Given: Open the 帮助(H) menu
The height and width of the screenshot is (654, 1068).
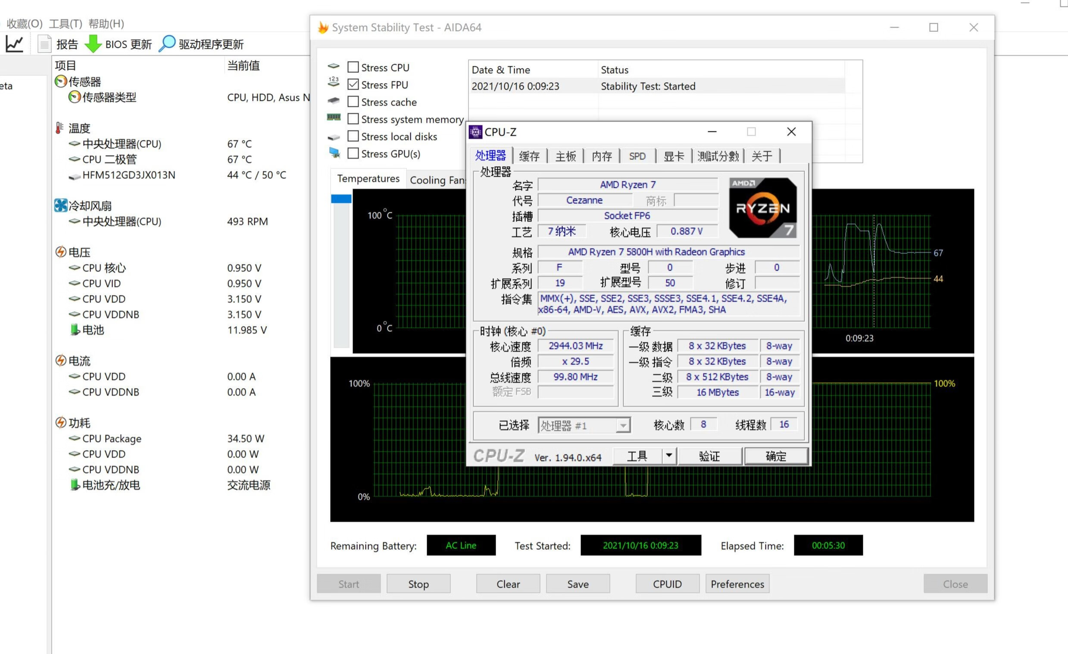Looking at the screenshot, I should [106, 24].
